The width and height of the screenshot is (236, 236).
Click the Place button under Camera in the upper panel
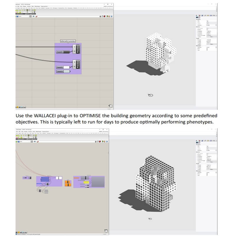click(x=211, y=37)
